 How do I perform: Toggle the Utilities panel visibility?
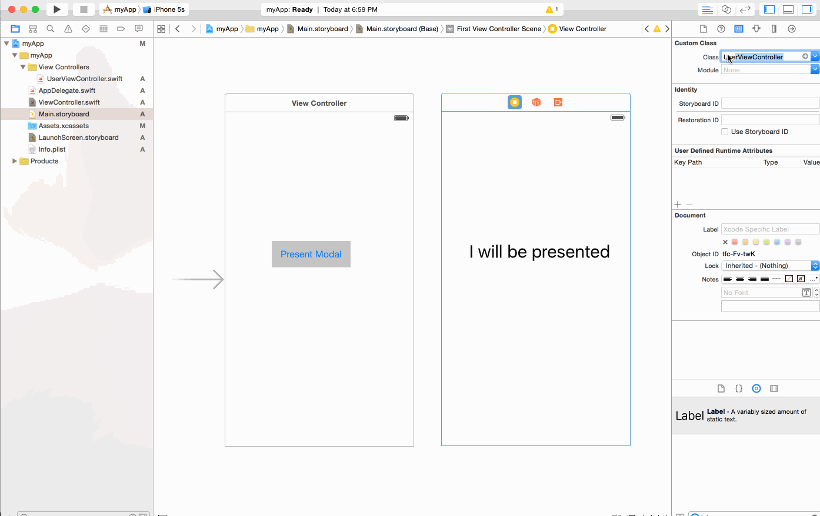click(807, 9)
